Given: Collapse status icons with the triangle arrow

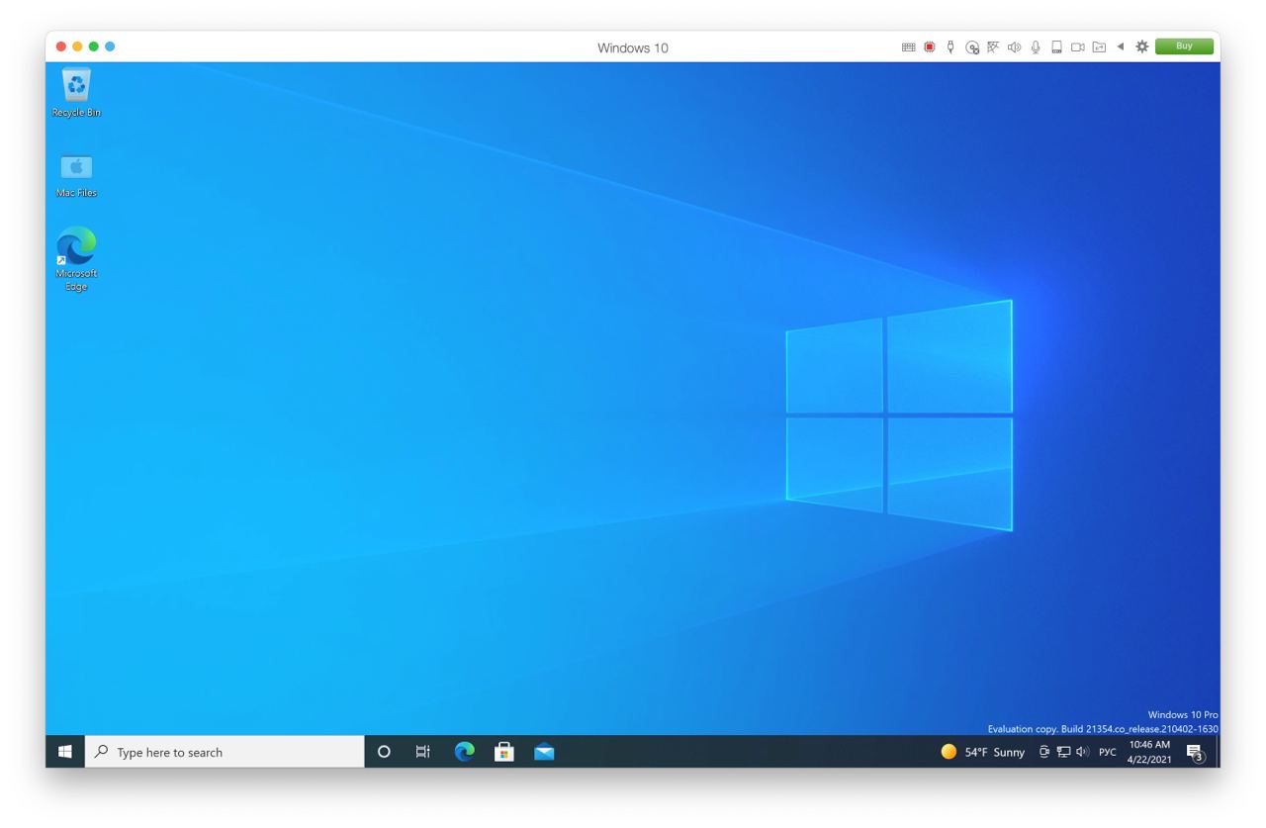Looking at the screenshot, I should 1121,46.
